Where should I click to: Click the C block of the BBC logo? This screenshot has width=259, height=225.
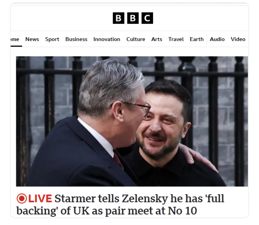147,18
